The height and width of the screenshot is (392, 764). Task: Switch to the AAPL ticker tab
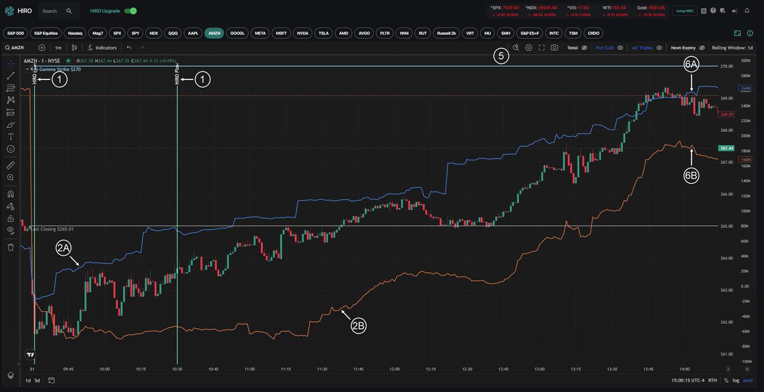click(x=193, y=32)
